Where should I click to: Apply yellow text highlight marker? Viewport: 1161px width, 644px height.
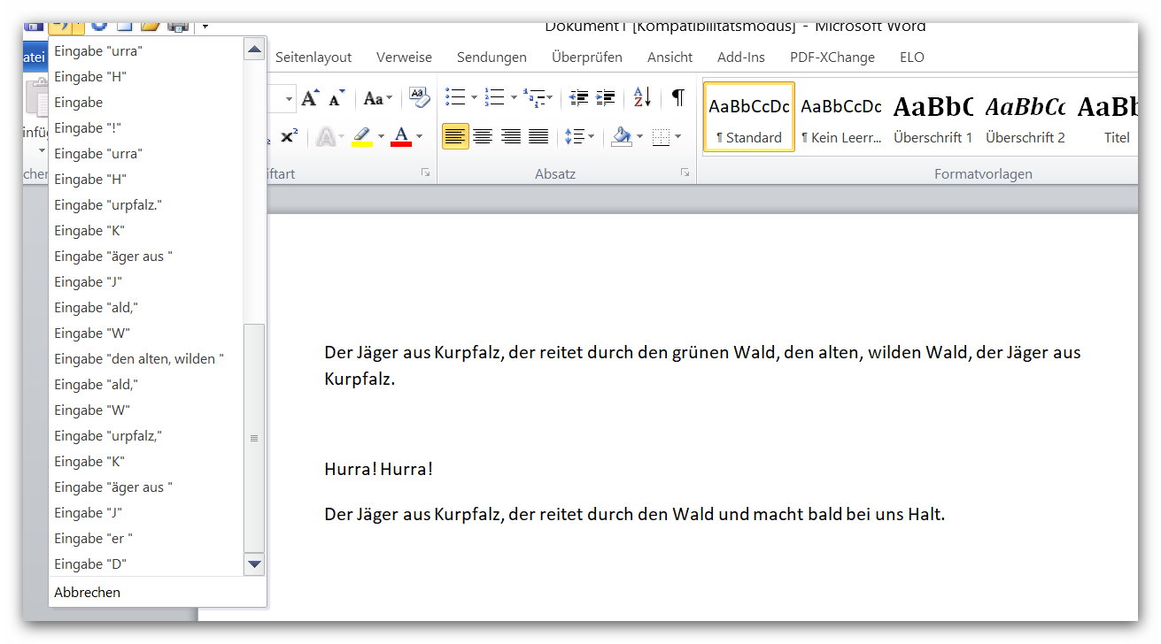(362, 136)
